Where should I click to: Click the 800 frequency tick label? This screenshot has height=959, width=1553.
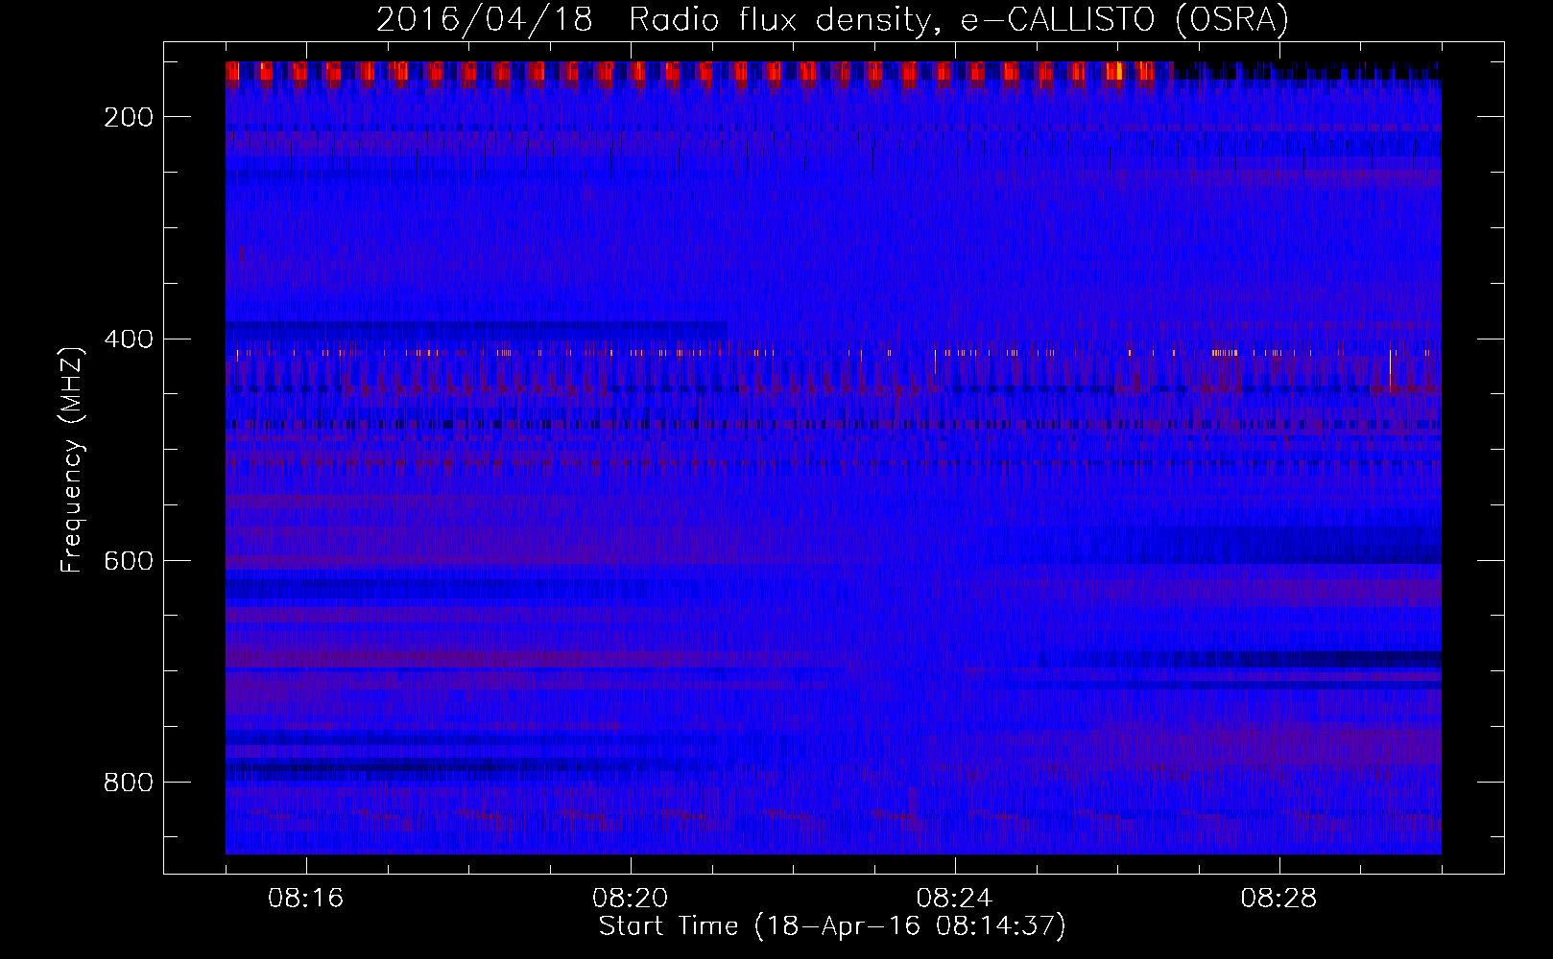pos(129,783)
